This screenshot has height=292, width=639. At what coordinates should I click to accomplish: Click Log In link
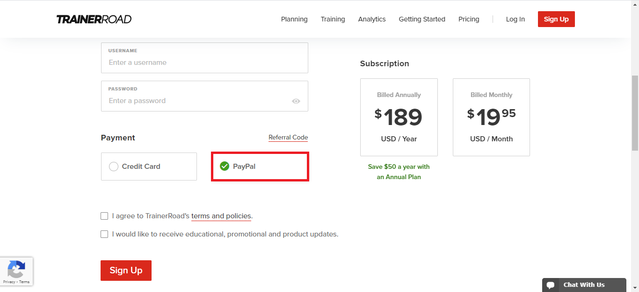pos(516,19)
